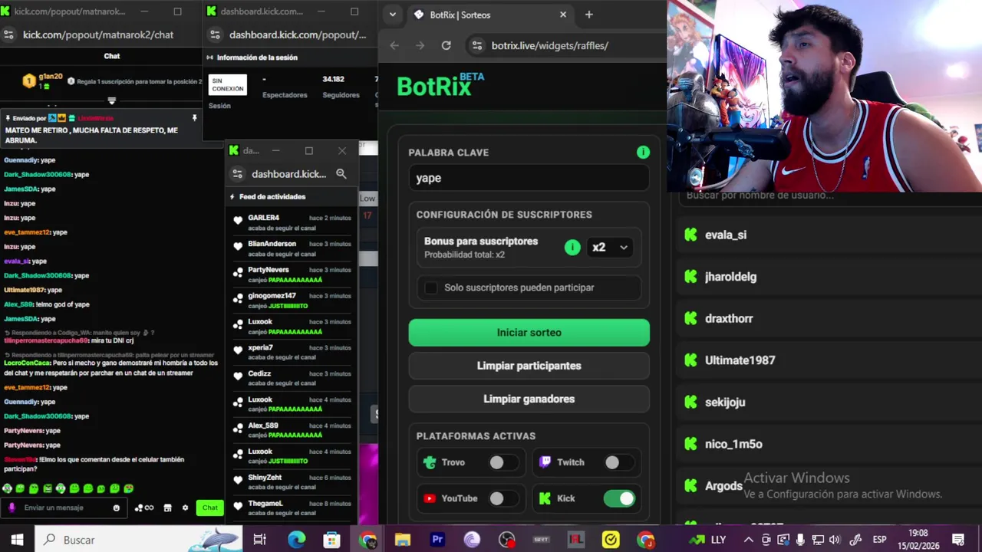
Task: Click the SIN CONEXIÓN status badge
Action: point(228,84)
